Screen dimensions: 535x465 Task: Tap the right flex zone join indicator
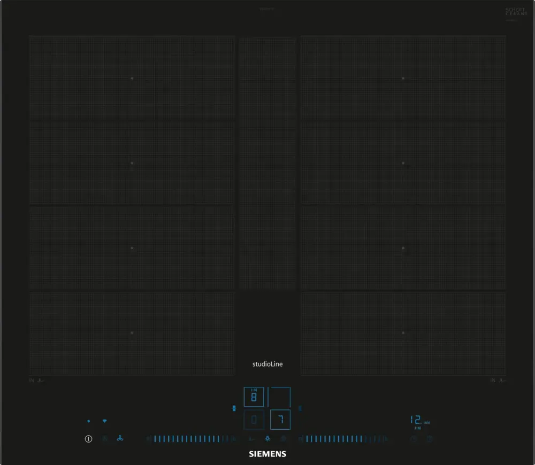tap(300, 408)
